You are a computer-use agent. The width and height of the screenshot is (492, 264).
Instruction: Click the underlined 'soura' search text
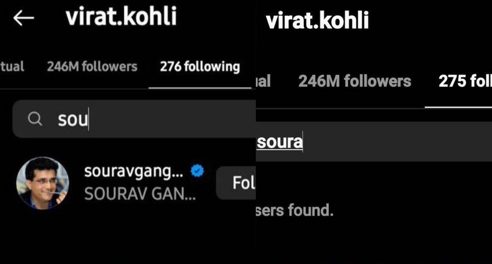click(280, 142)
